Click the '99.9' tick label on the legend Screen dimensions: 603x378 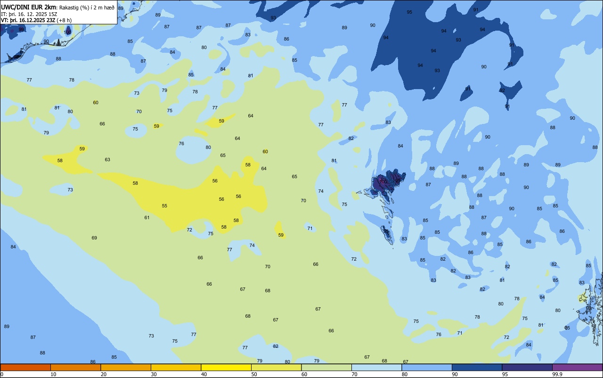tap(558, 374)
